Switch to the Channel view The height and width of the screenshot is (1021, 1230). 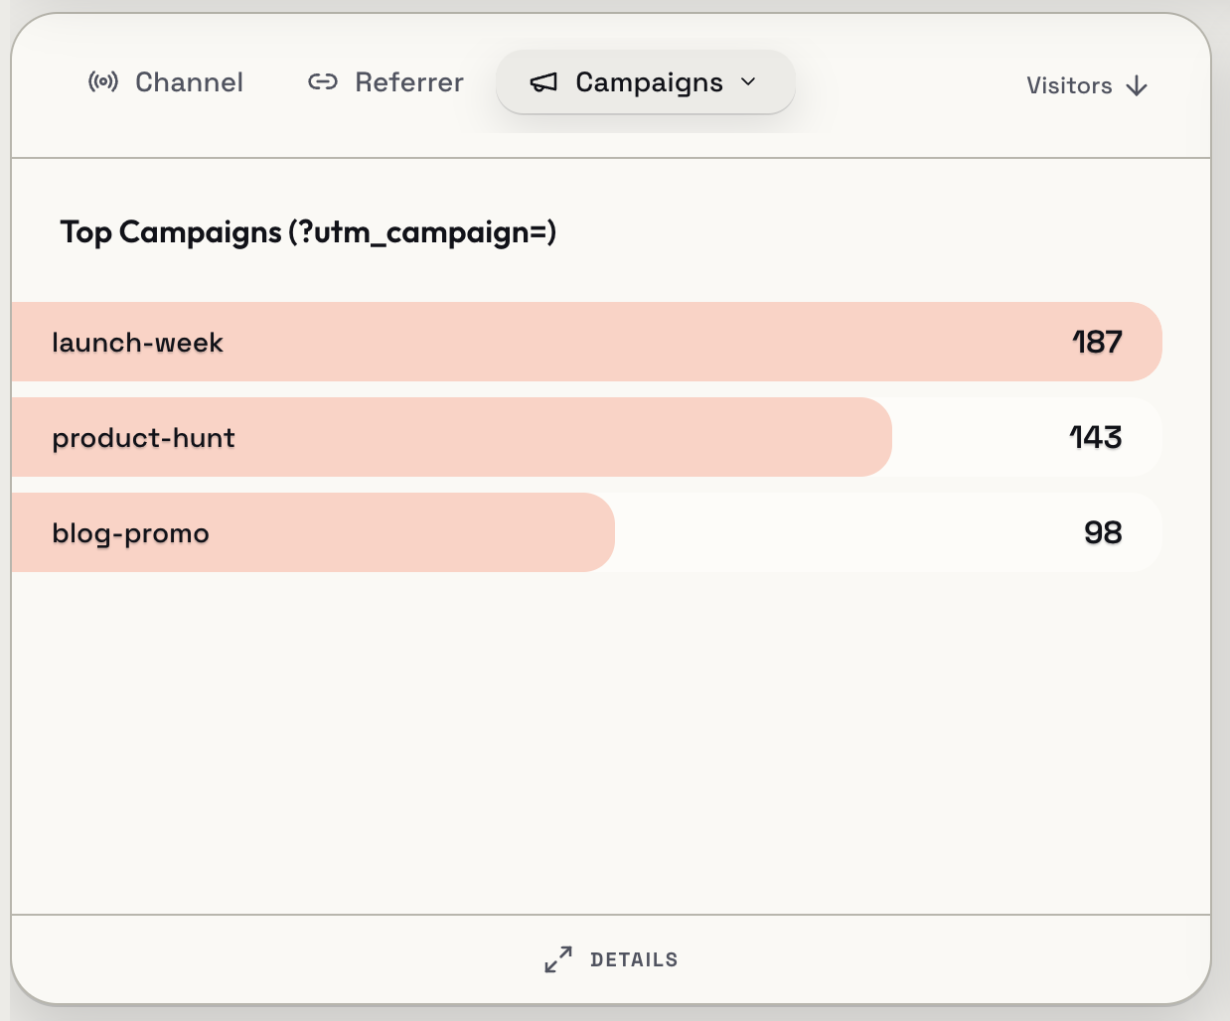pyautogui.click(x=189, y=82)
